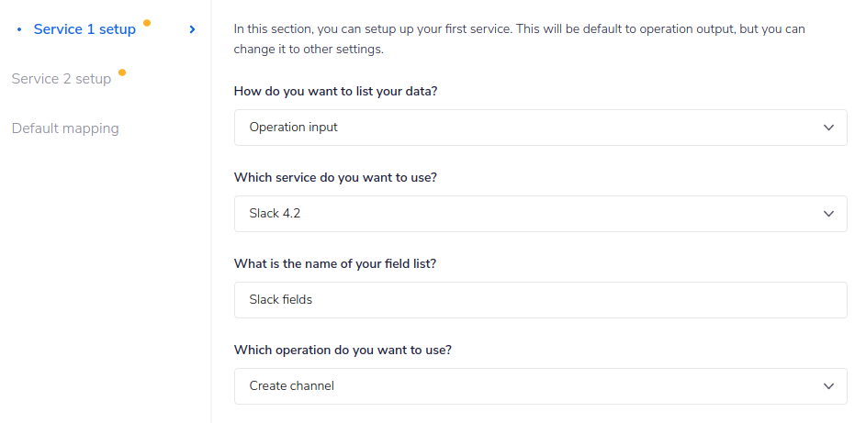Switch to Service 2 setup section

tap(62, 79)
